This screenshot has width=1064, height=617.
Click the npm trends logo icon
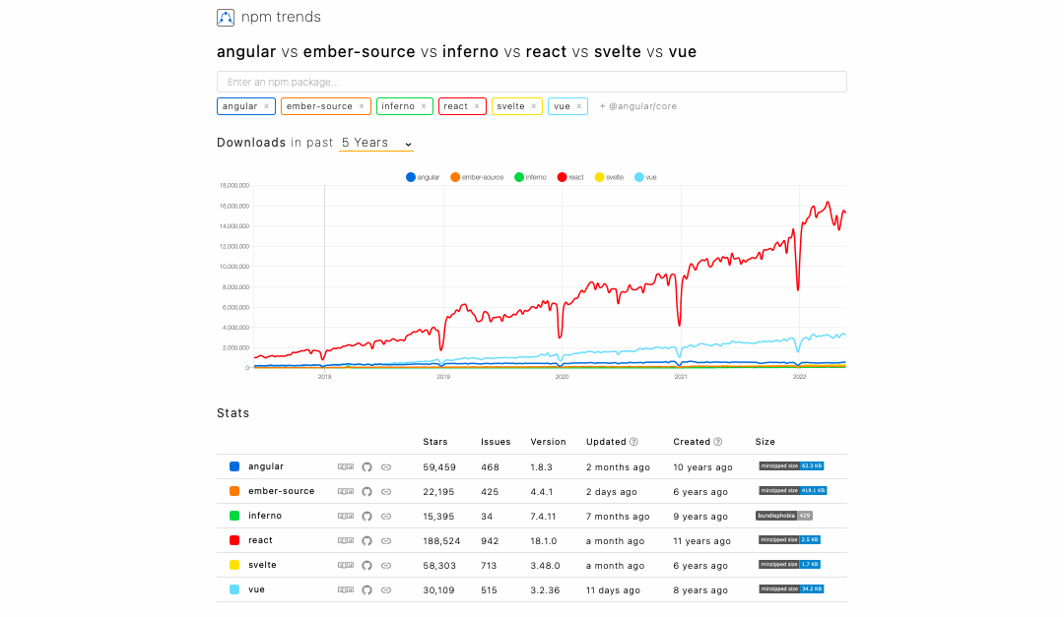pyautogui.click(x=226, y=17)
